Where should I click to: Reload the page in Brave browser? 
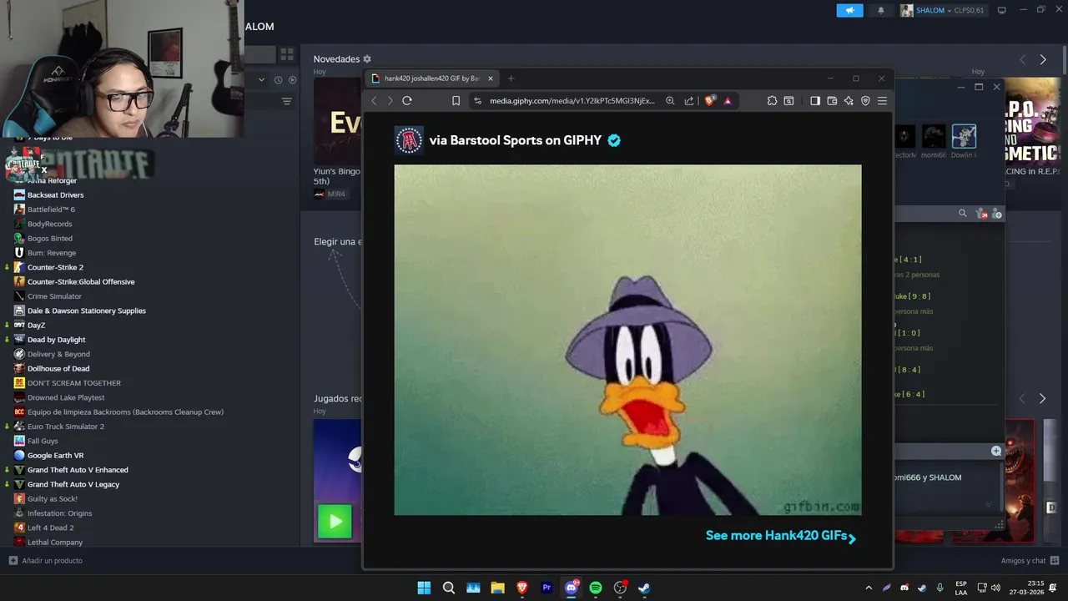407,101
